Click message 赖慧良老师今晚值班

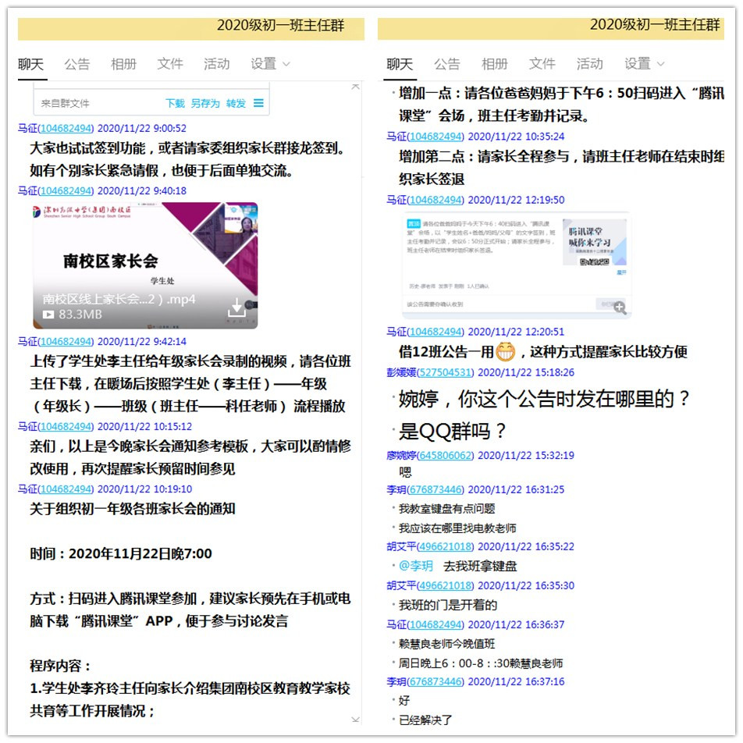point(447,643)
